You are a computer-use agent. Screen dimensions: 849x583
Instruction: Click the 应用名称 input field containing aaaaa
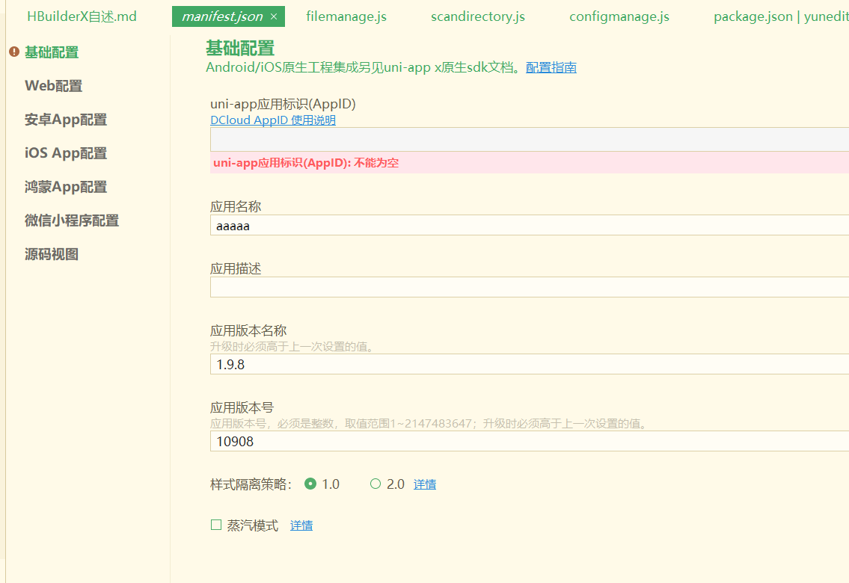point(530,226)
